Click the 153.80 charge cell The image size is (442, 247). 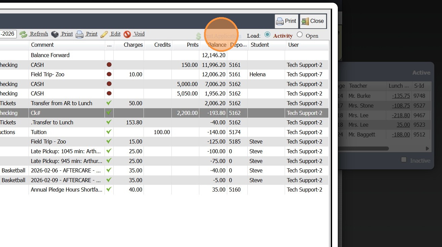[129, 122]
